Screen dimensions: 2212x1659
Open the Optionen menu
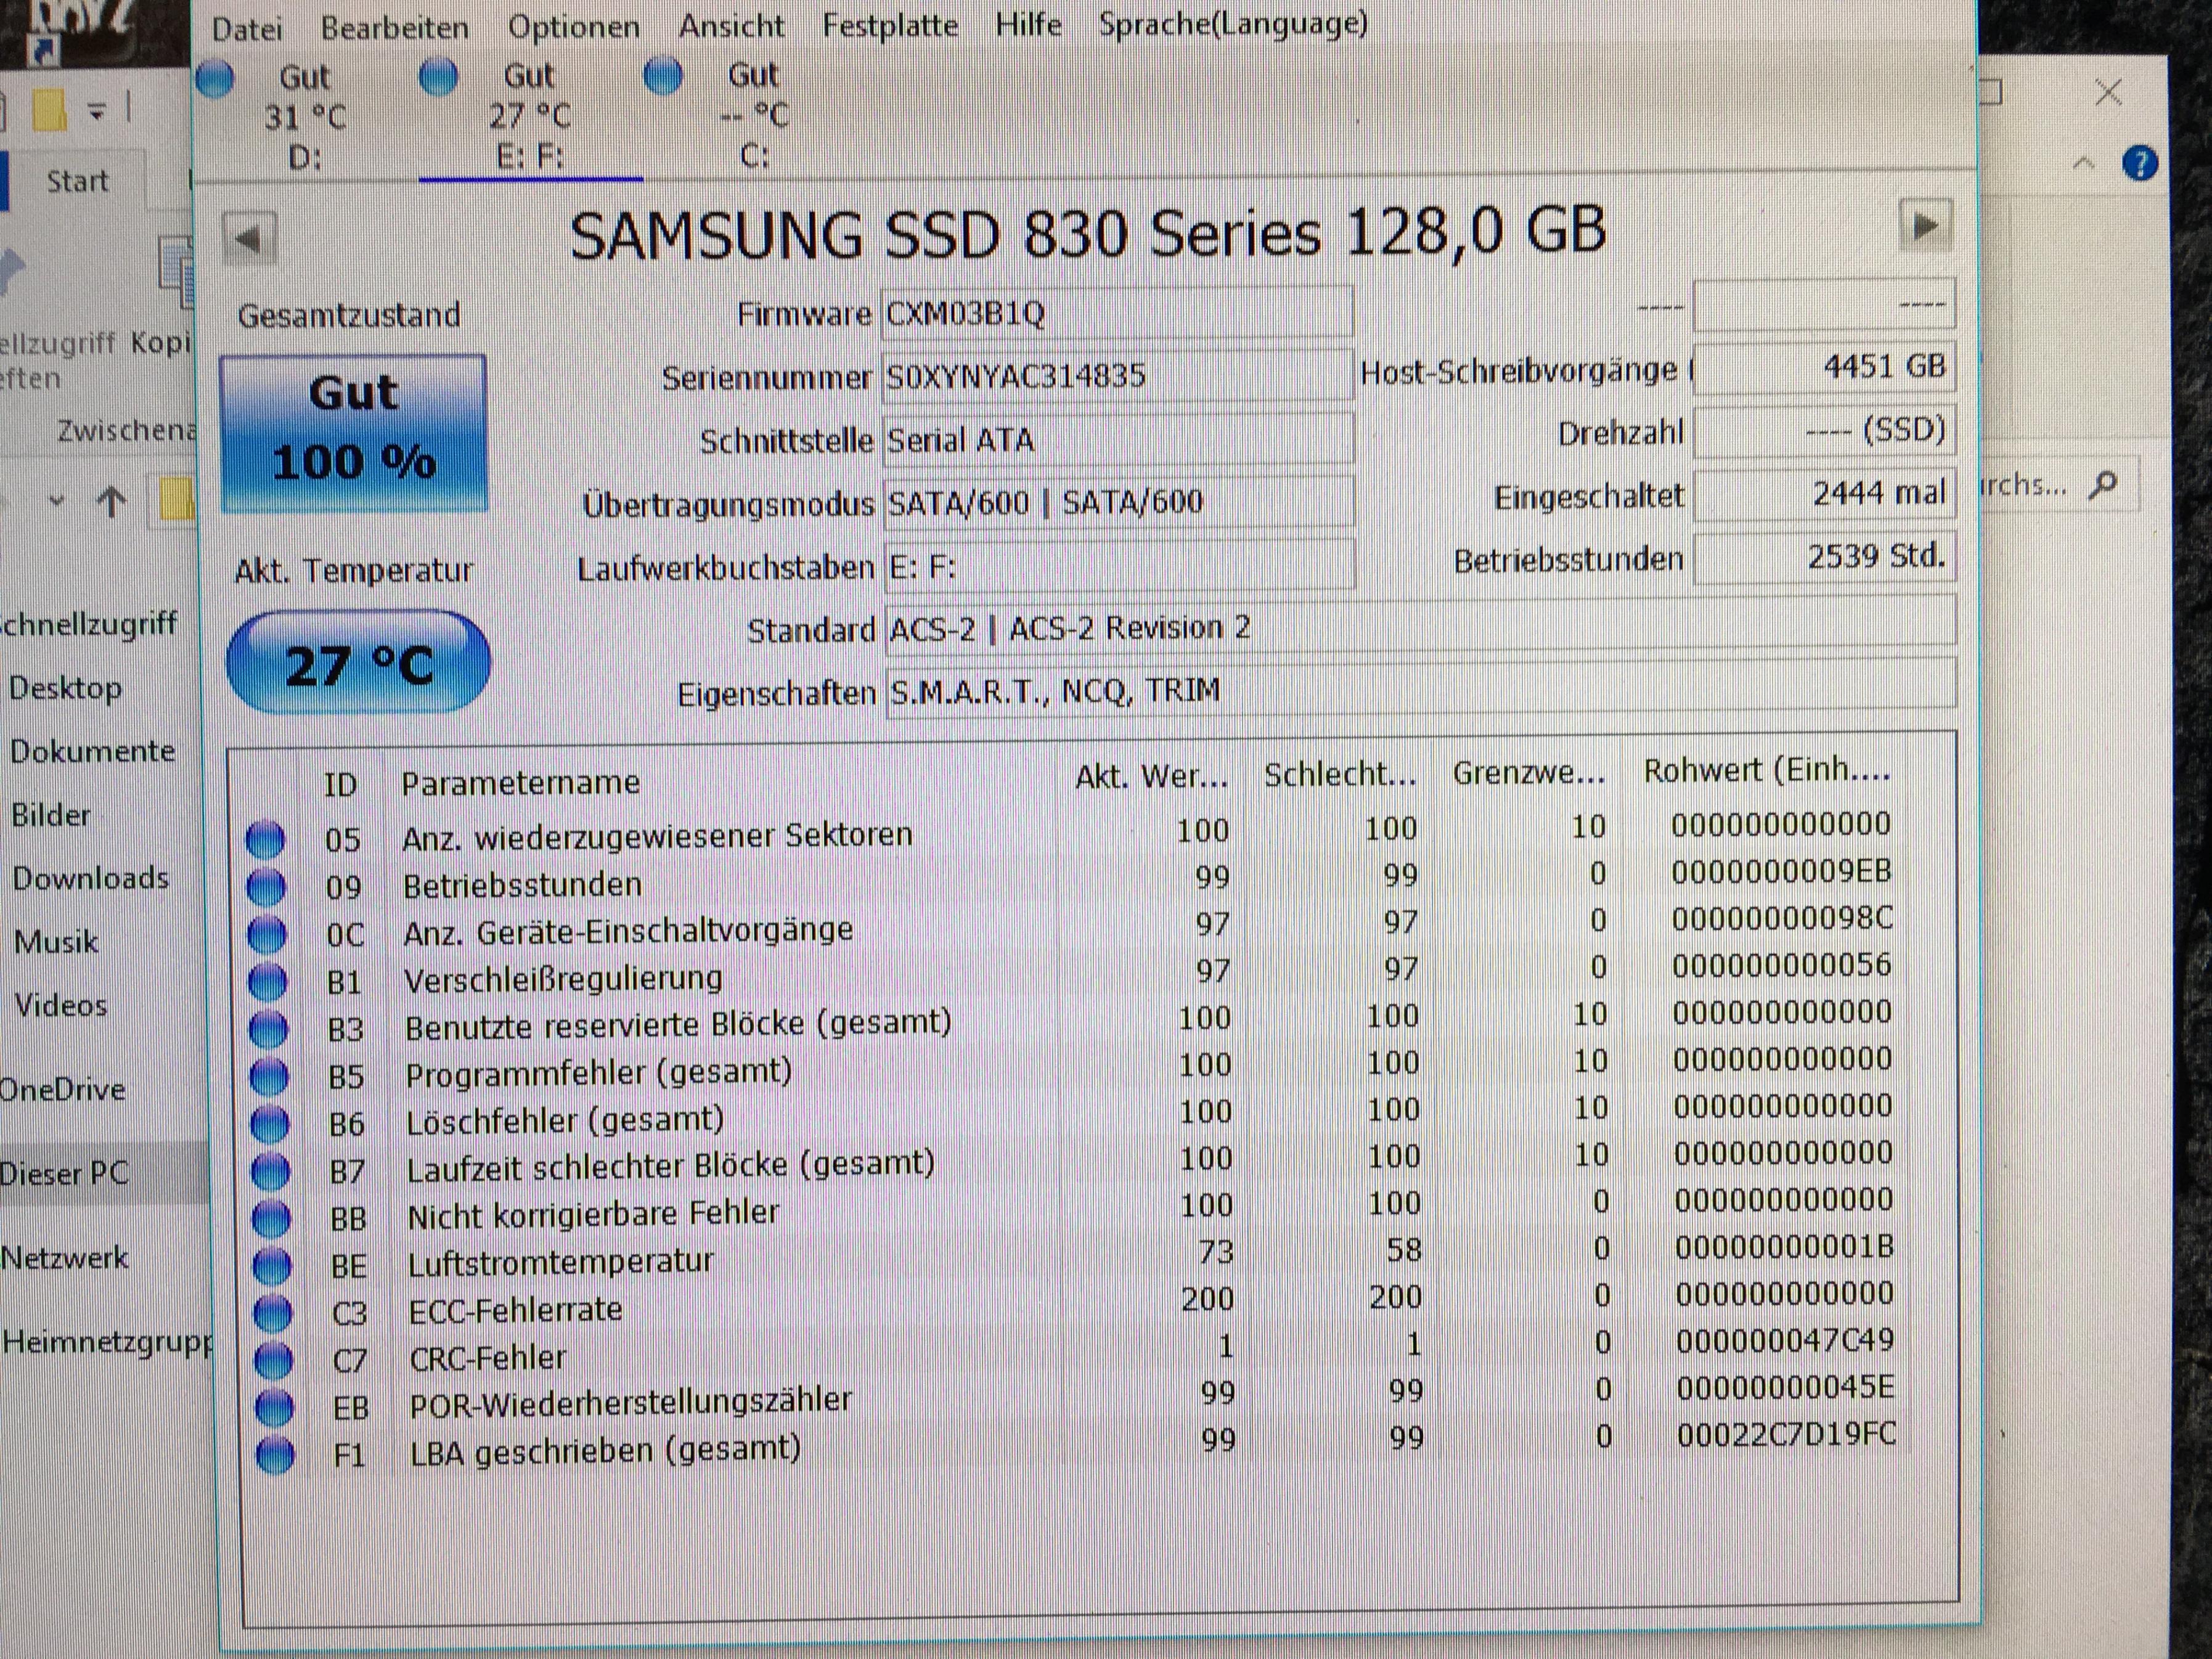click(573, 27)
